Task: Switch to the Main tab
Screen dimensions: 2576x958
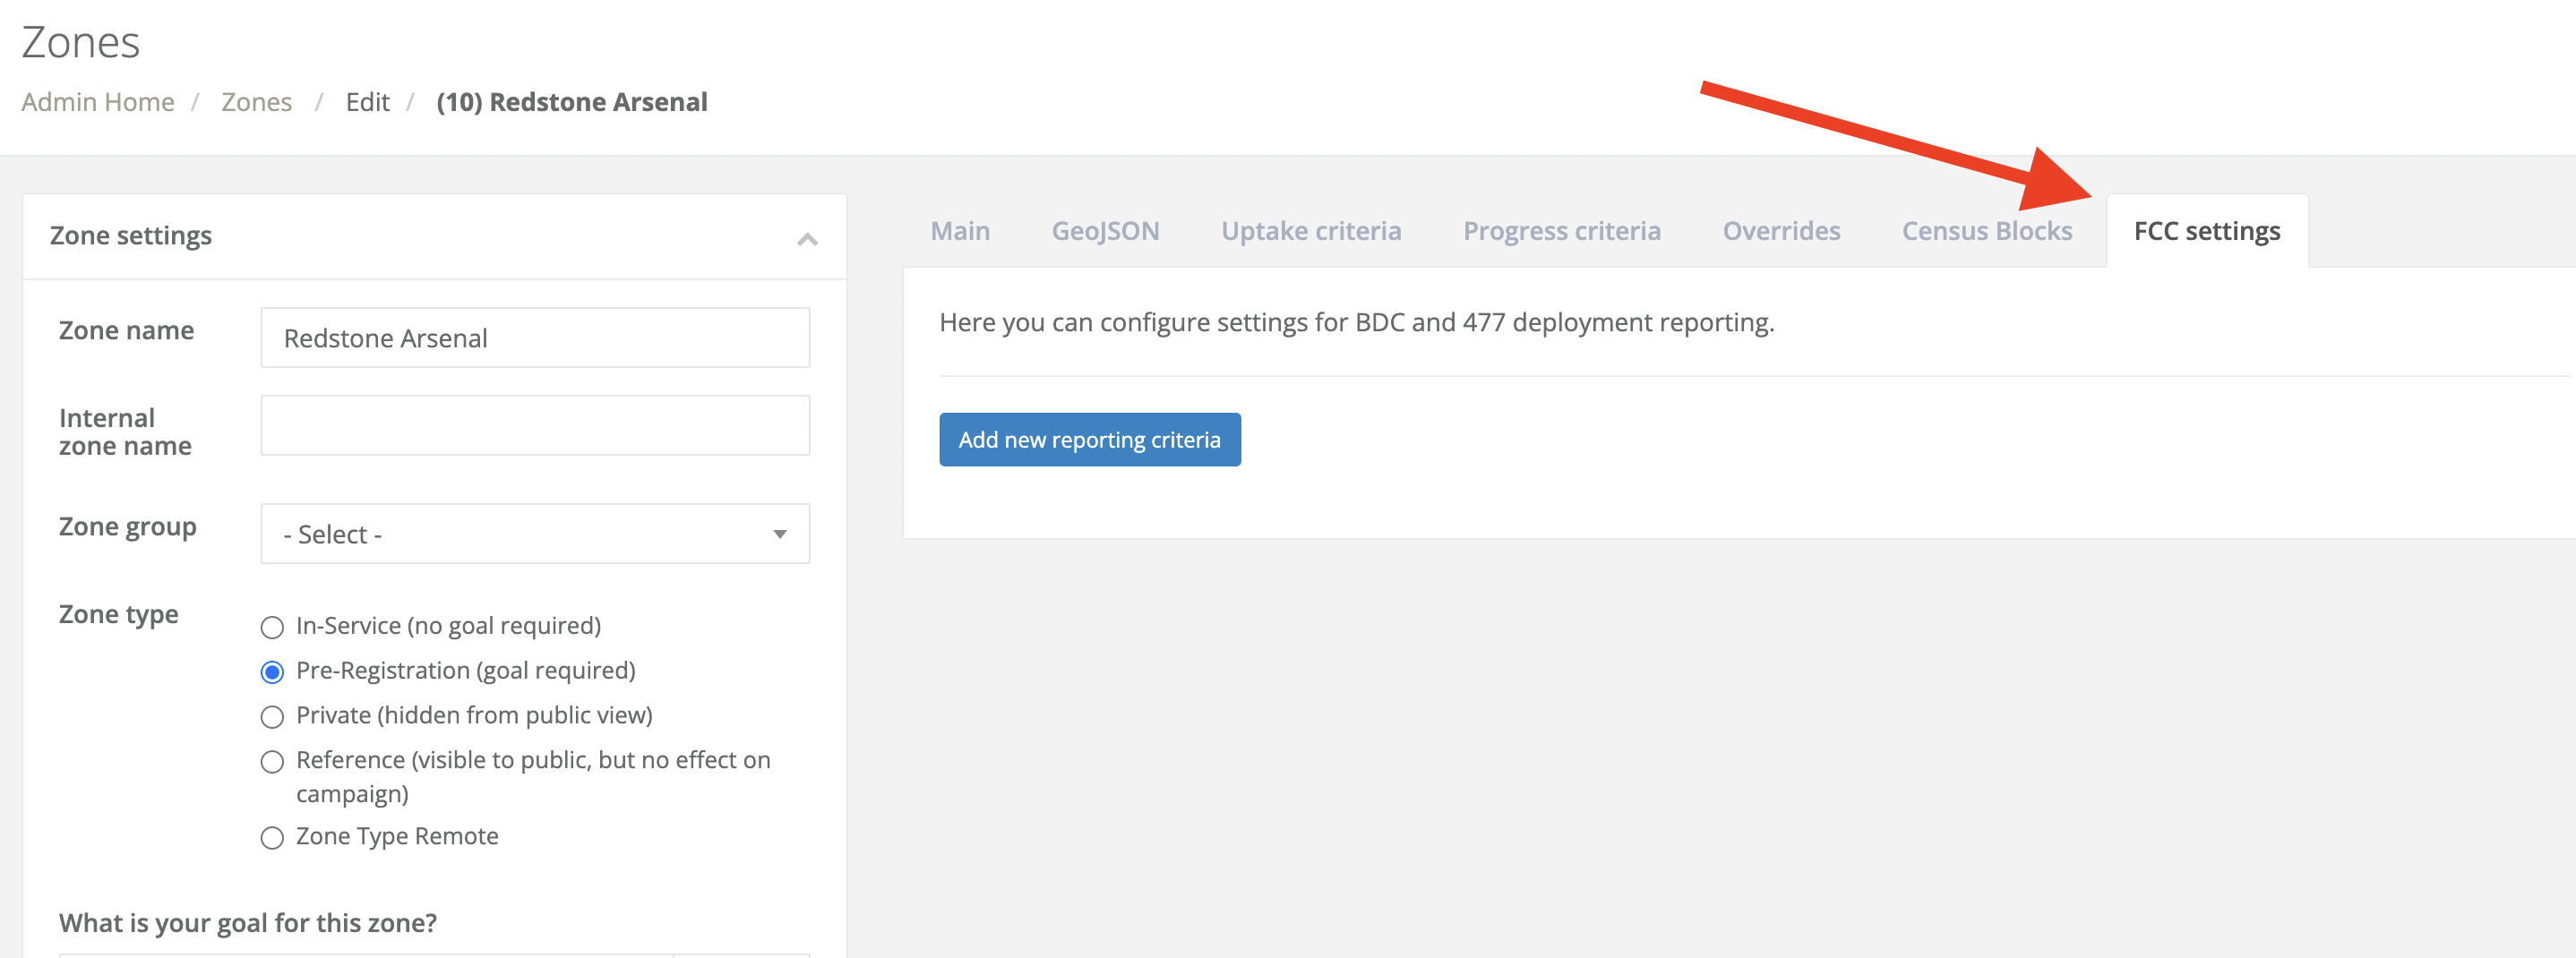Action: 959,230
